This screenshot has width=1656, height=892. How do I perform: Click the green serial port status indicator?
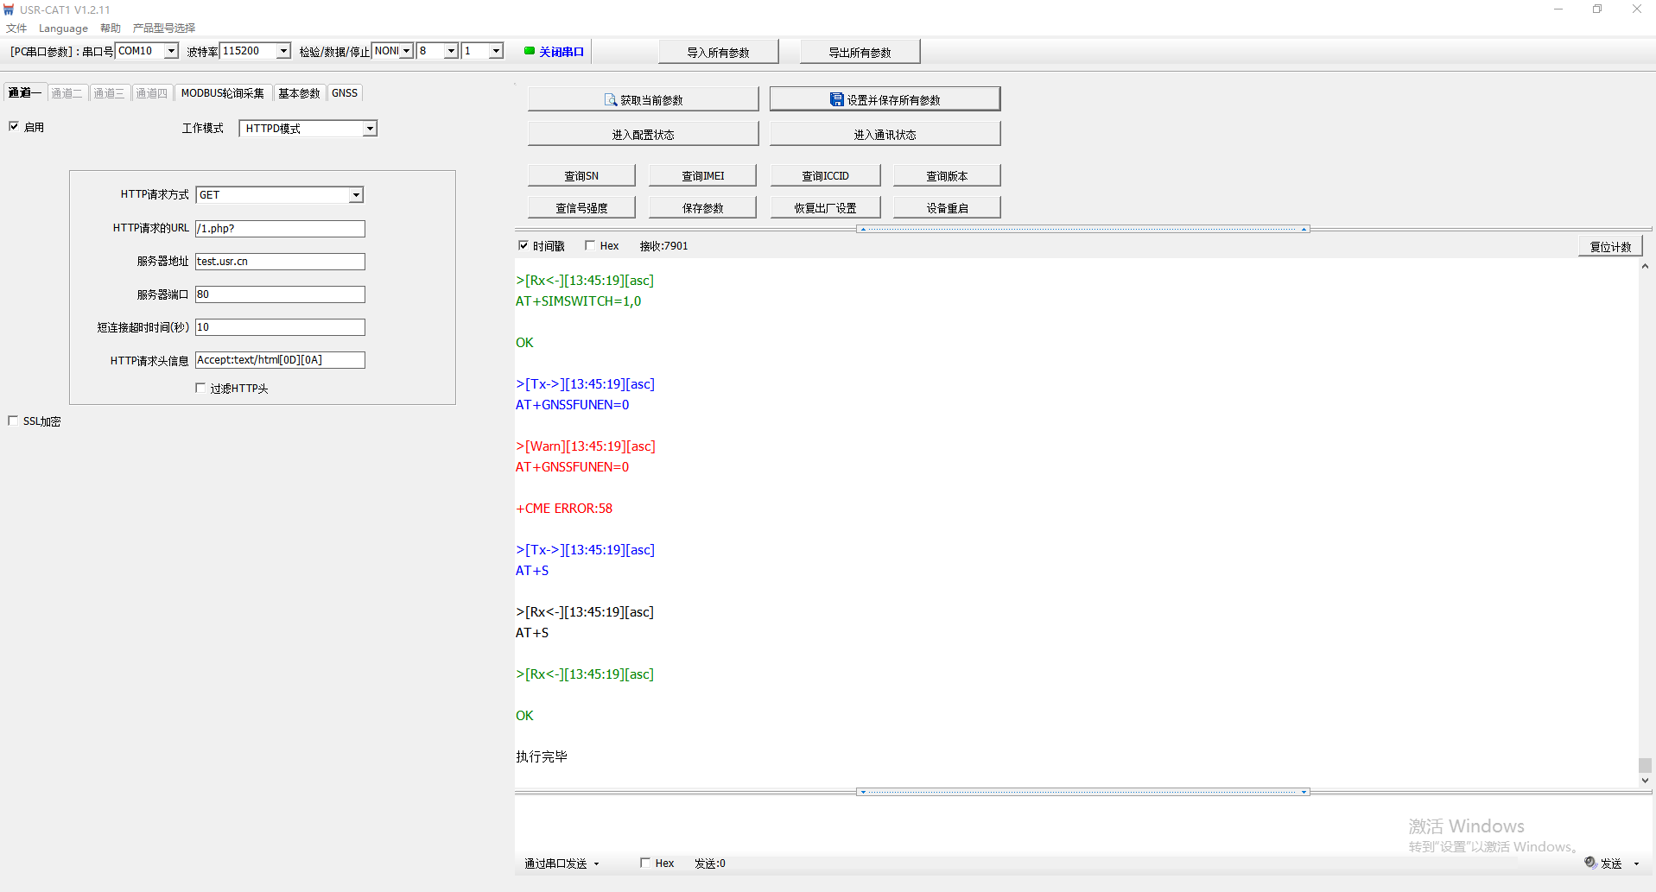point(530,51)
